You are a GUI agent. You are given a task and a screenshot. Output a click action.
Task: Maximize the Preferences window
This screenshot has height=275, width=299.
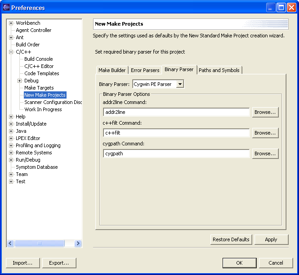281,8
